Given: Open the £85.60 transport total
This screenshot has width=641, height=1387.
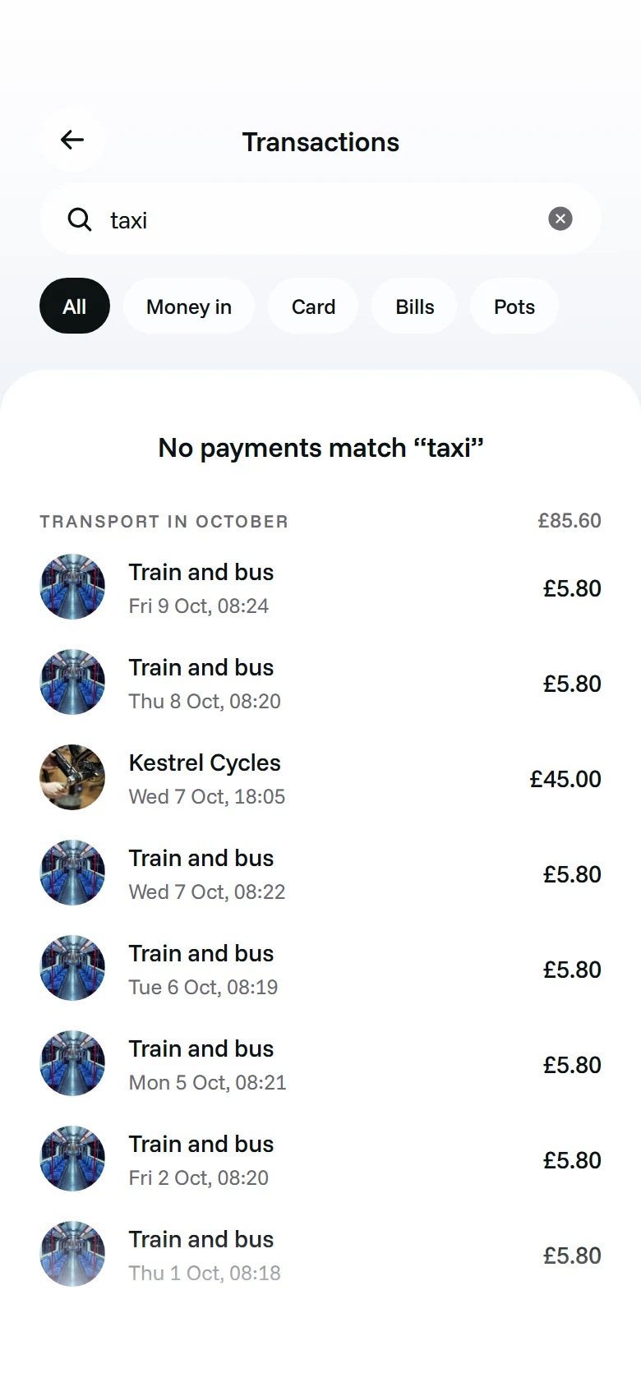Looking at the screenshot, I should [570, 521].
